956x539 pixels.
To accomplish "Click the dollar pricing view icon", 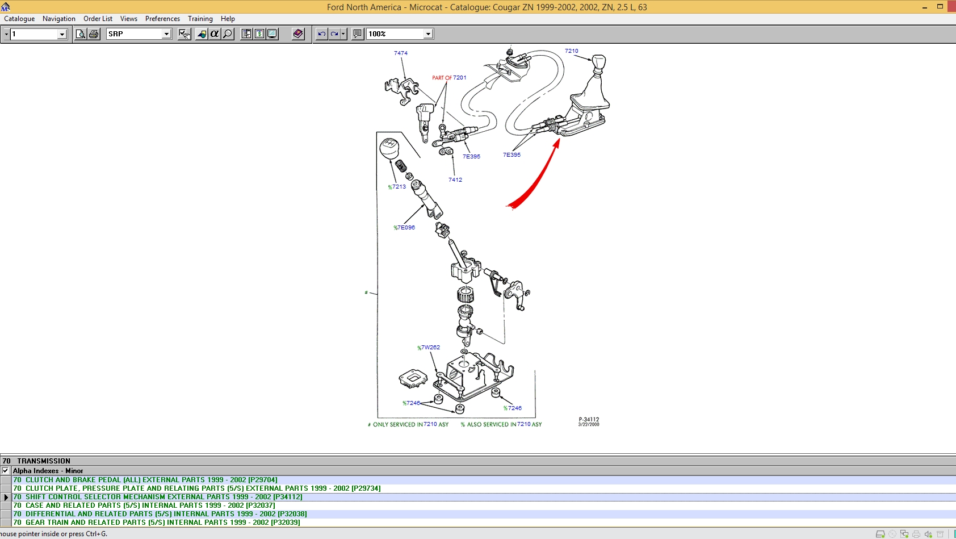I will 259,34.
